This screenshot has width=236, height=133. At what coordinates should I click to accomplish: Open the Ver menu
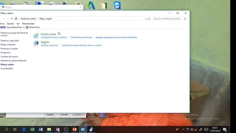pos(18,24)
